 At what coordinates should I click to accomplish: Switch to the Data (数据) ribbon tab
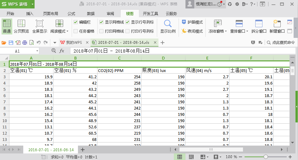[x=91, y=14]
